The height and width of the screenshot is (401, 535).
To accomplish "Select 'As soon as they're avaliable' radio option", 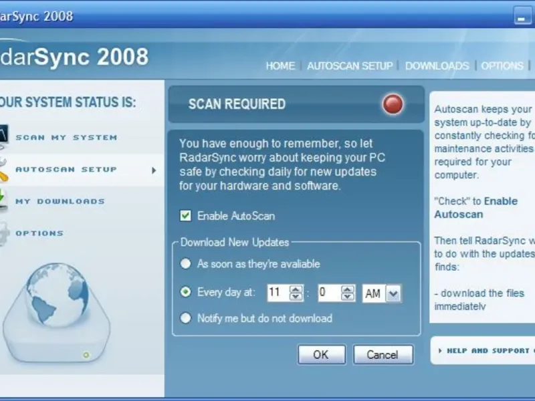I will tap(185, 263).
